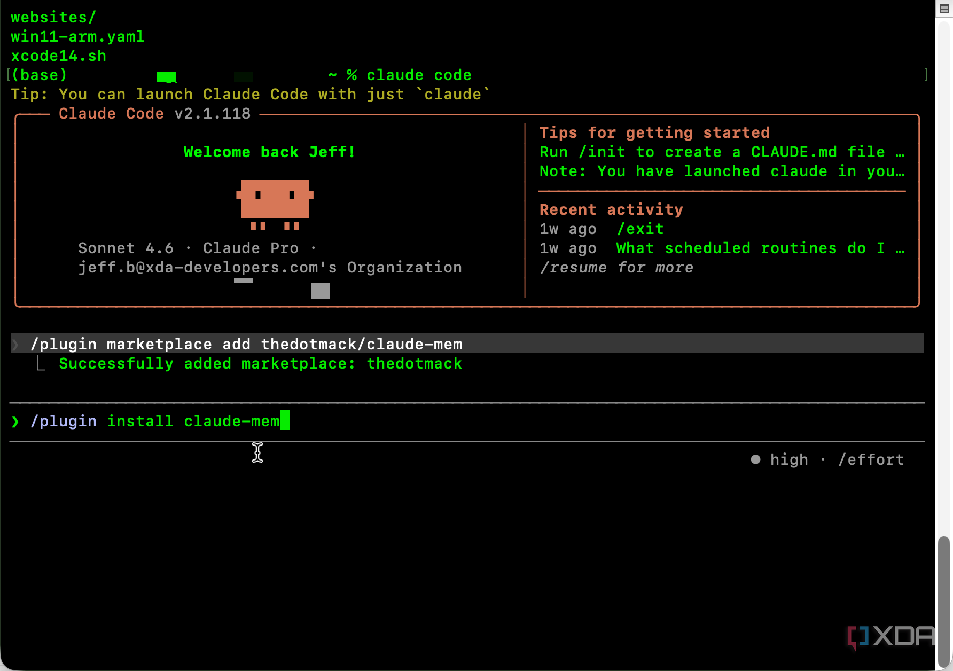Click the "websites/" directory entry
This screenshot has width=953, height=671.
(53, 18)
